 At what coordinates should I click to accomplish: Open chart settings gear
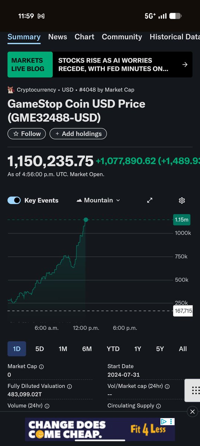182,200
